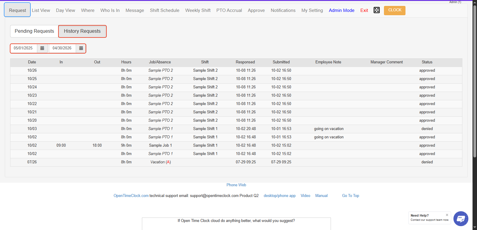Click the red Exit link
This screenshot has width=477, height=230.
coord(364,10)
